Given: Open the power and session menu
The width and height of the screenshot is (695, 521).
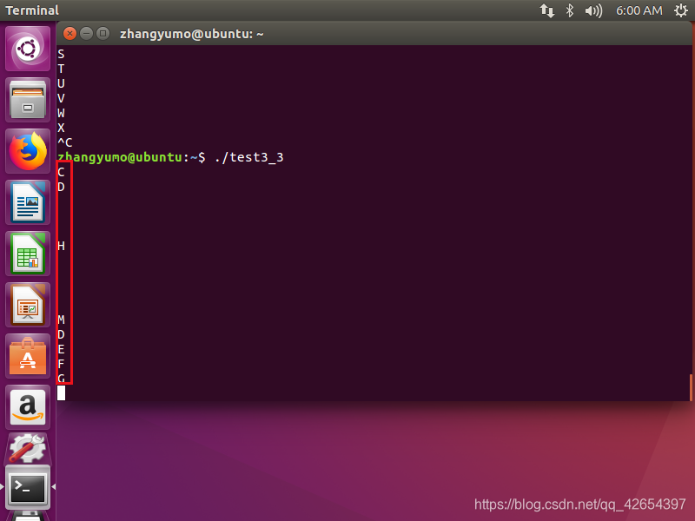Looking at the screenshot, I should tap(681, 10).
